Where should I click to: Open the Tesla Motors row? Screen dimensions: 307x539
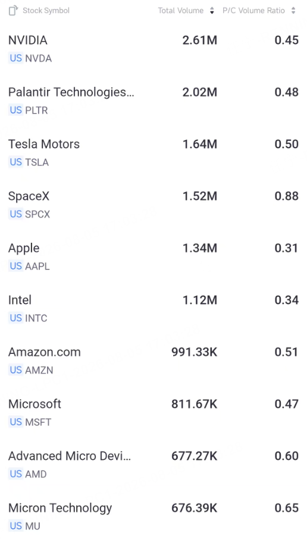[153, 152]
